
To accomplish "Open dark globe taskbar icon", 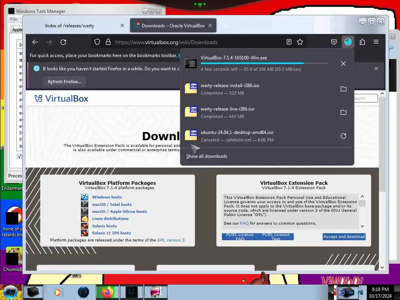I will click(x=84, y=292).
